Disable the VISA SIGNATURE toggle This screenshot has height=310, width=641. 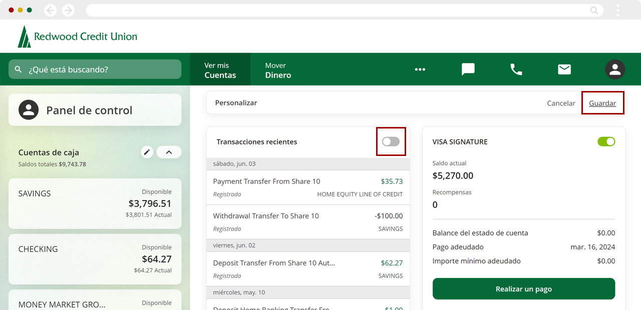point(606,141)
